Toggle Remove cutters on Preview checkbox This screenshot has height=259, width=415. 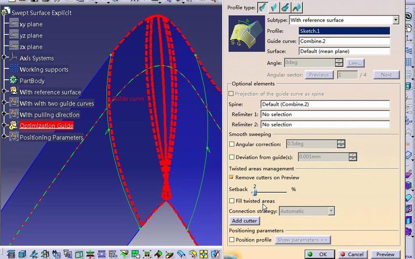pyautogui.click(x=231, y=177)
